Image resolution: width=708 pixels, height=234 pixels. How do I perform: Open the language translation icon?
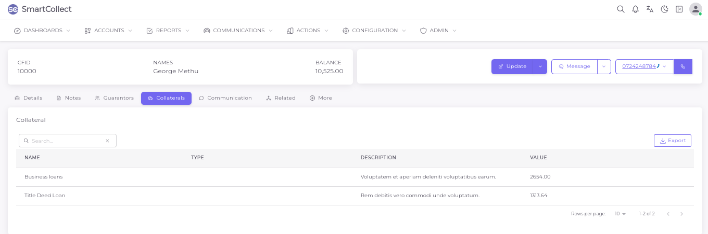coord(650,9)
